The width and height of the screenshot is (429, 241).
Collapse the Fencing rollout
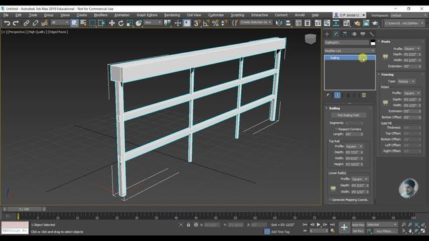click(387, 74)
